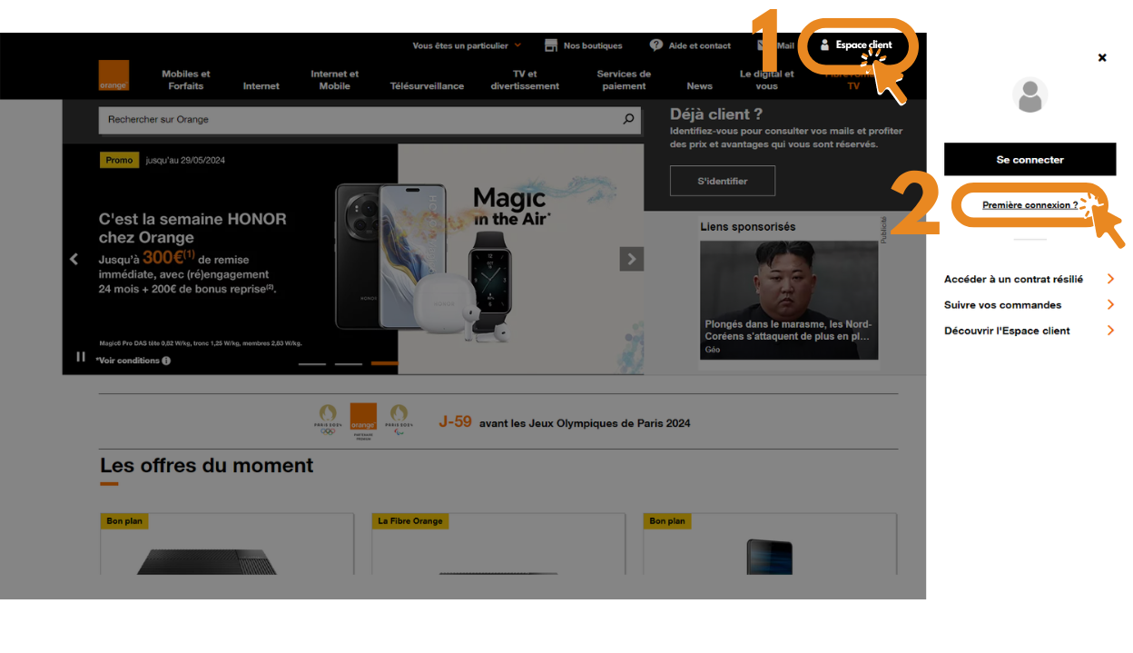
Task: Click the Nos boutiques link text
Action: pos(593,45)
